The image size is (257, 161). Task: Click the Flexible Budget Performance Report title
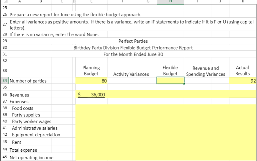coord(133,48)
